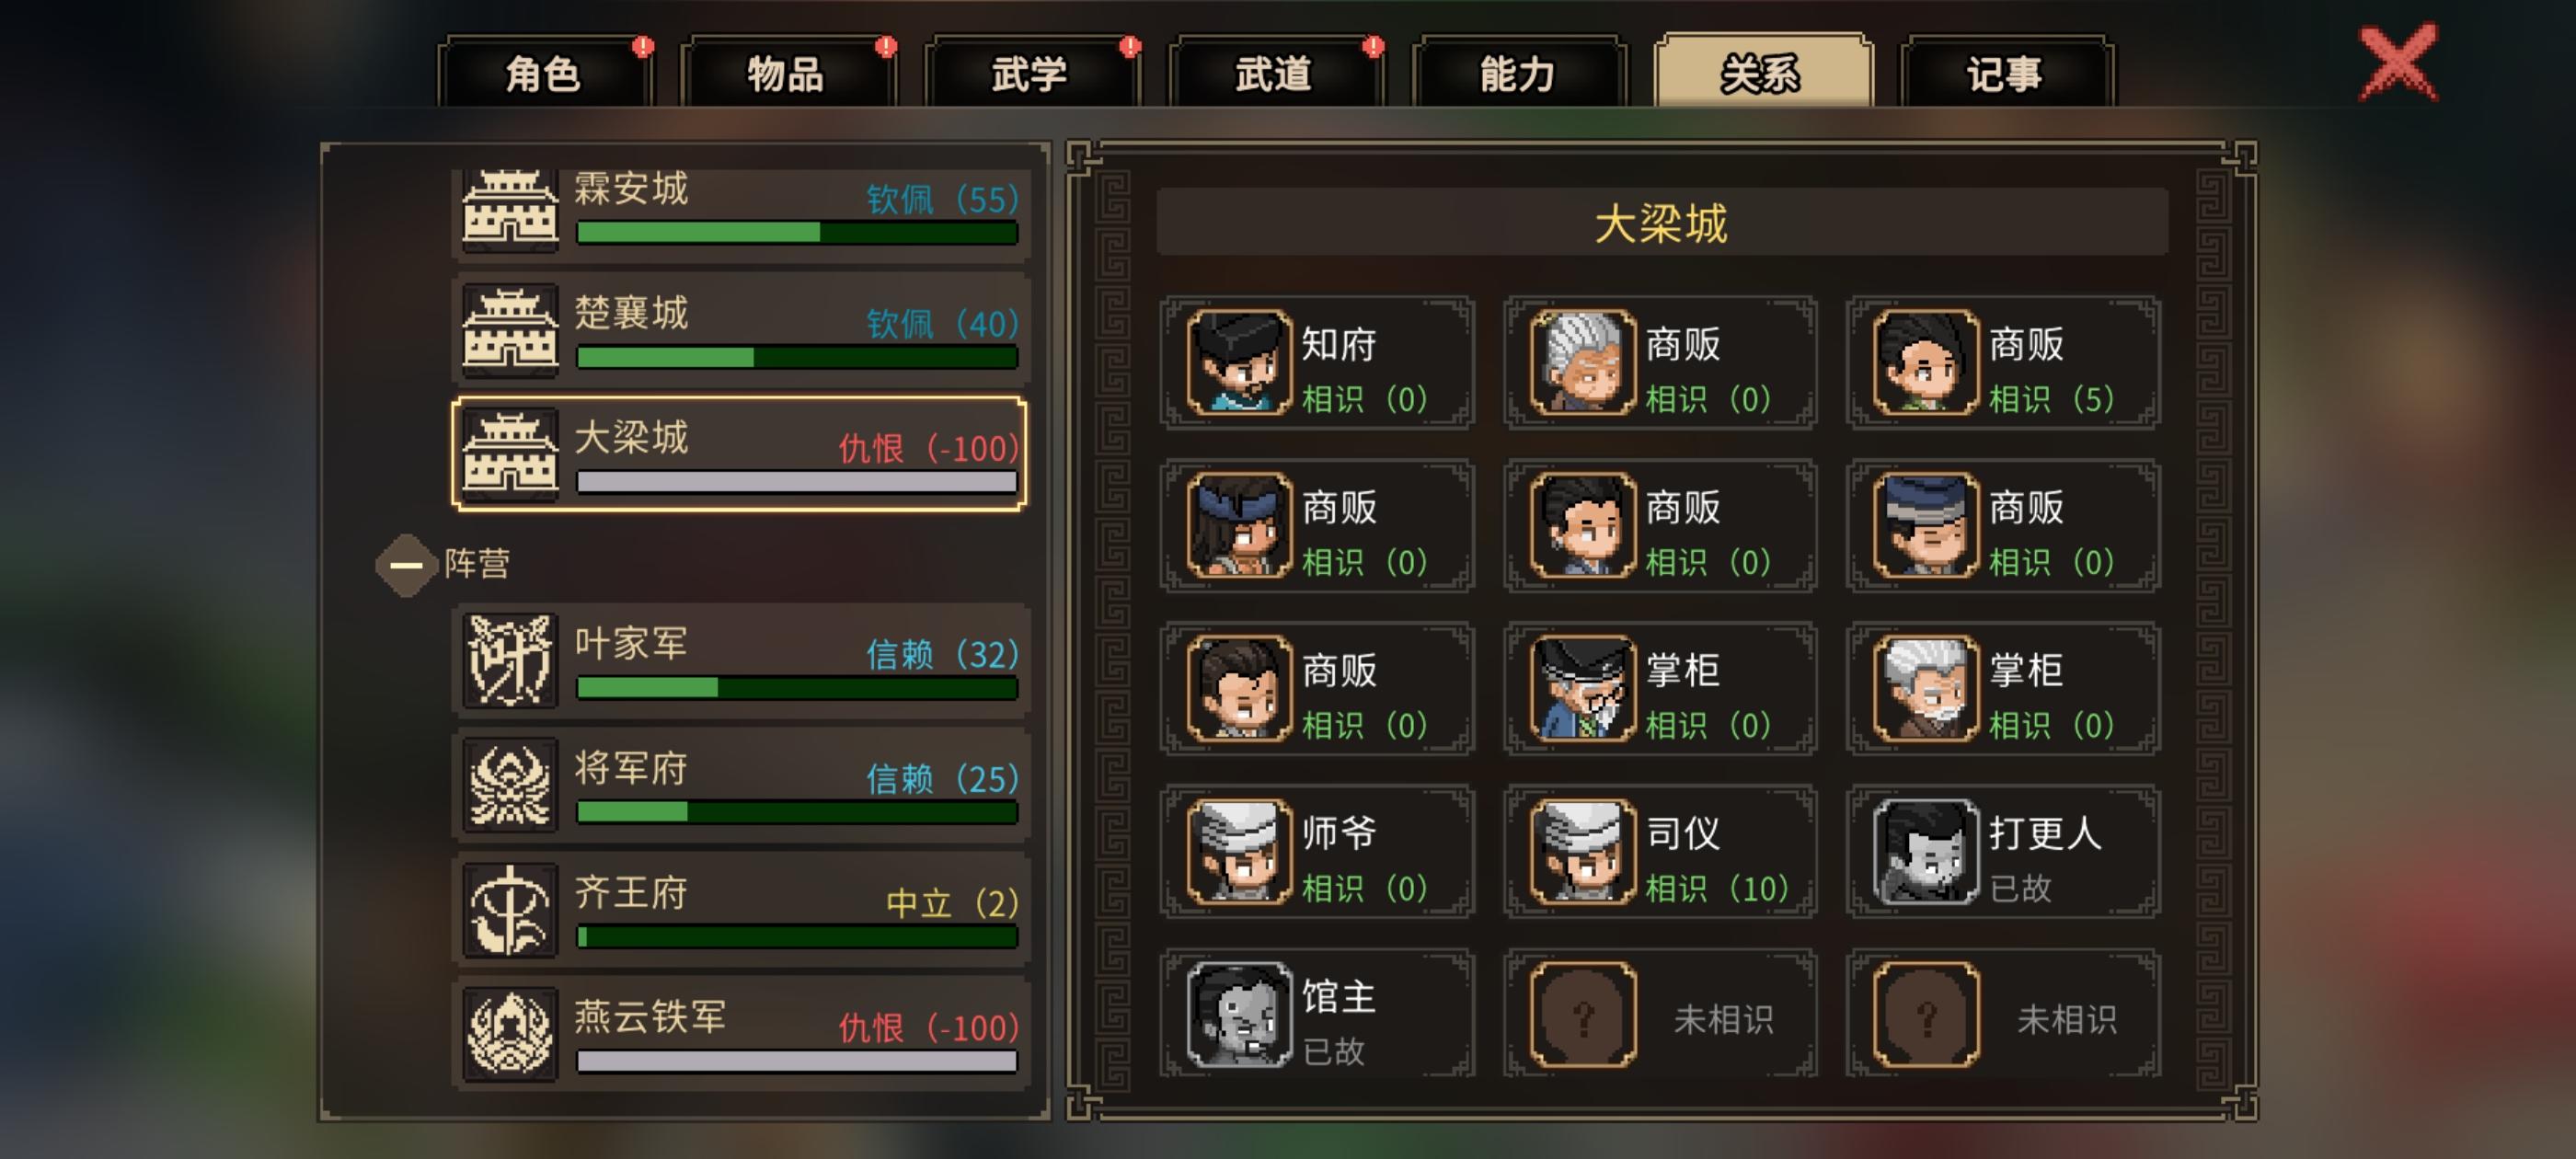Click the 打更人 deceased character portrait
Image resolution: width=2576 pixels, height=1159 pixels.
(1926, 851)
